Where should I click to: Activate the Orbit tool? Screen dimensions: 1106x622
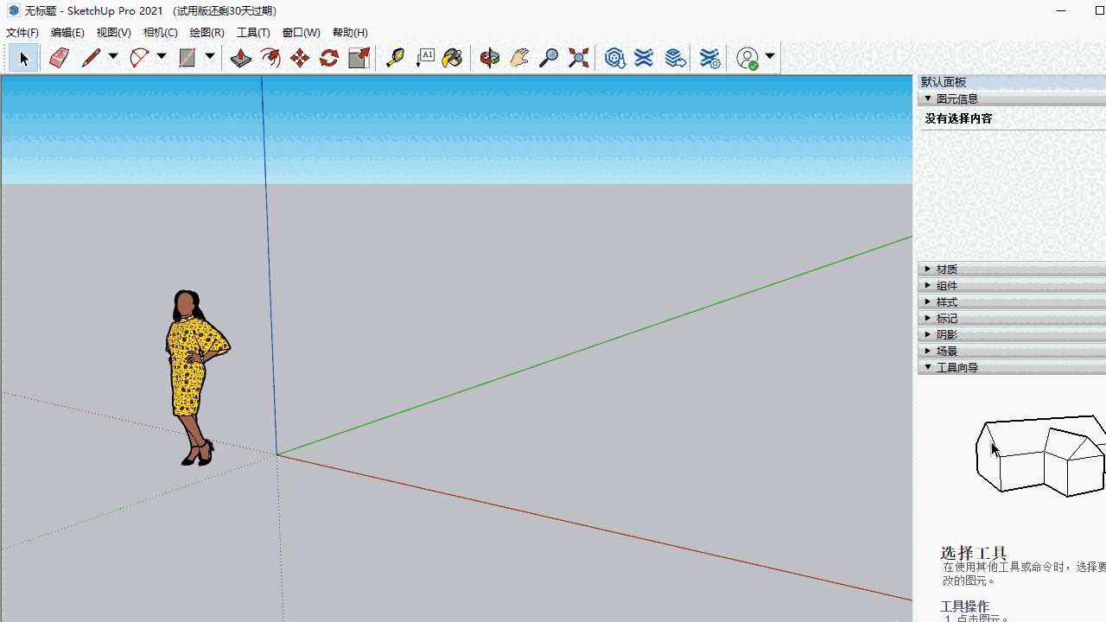click(x=489, y=58)
